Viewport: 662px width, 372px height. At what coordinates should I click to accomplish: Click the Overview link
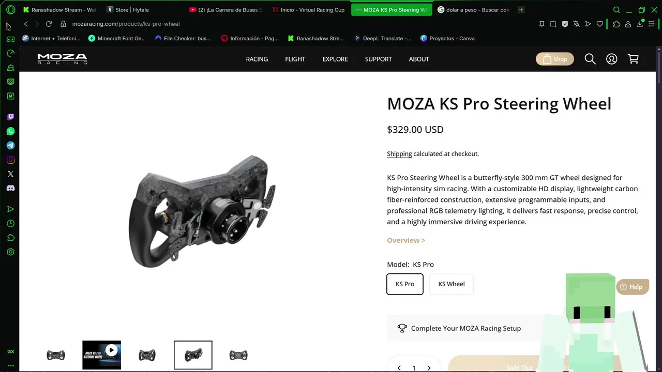click(406, 240)
